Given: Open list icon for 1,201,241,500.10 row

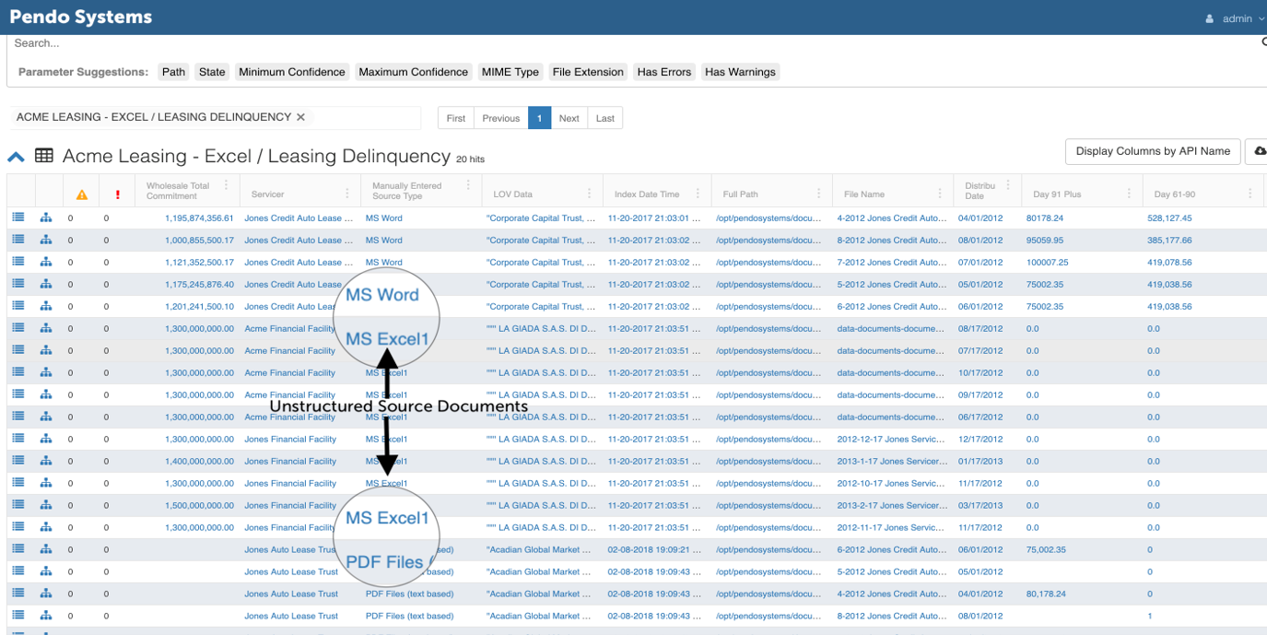Looking at the screenshot, I should point(18,306).
